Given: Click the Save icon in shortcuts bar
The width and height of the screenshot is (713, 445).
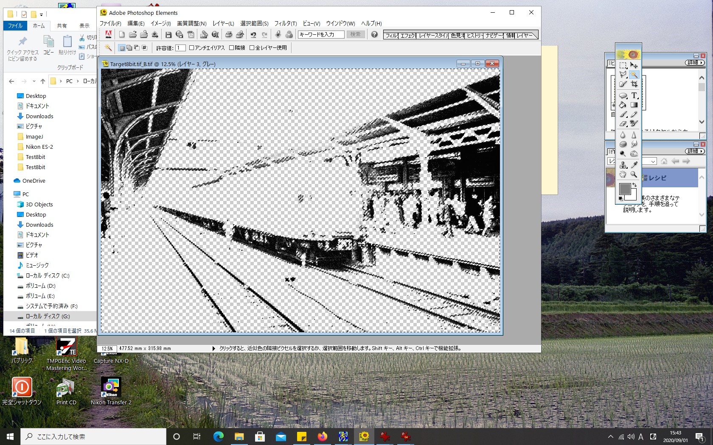Looking at the screenshot, I should pos(168,35).
